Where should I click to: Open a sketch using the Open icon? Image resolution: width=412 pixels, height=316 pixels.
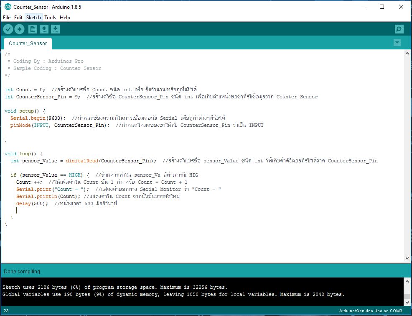[44, 29]
